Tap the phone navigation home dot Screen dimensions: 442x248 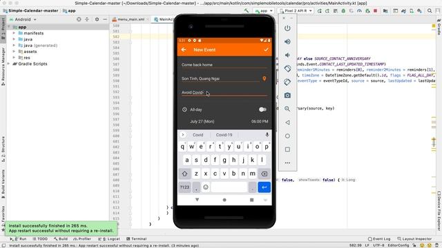coord(224,200)
